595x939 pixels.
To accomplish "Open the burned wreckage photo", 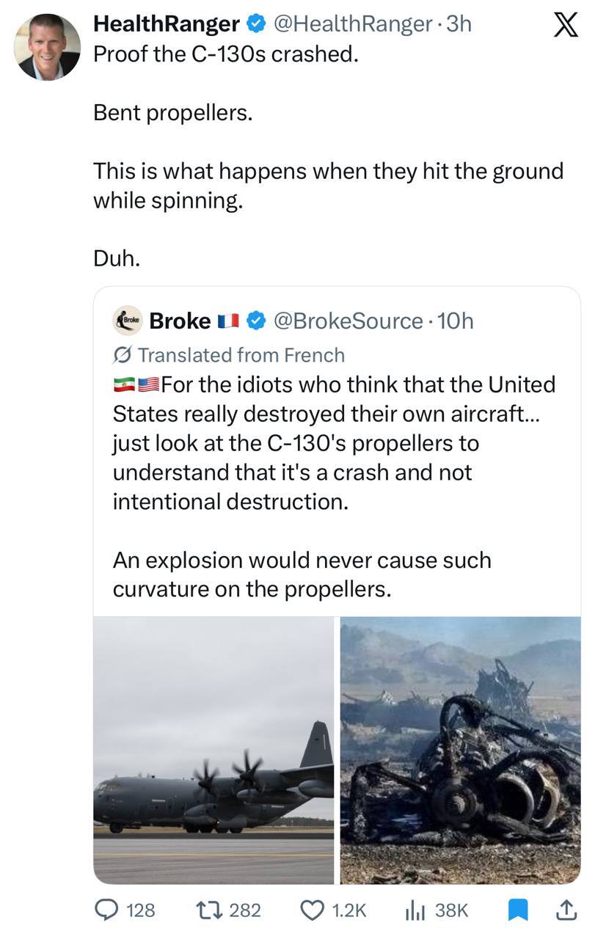I will (460, 750).
